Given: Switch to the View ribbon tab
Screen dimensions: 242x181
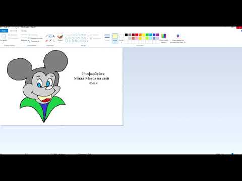Looking at the screenshot, I should click(x=24, y=31).
